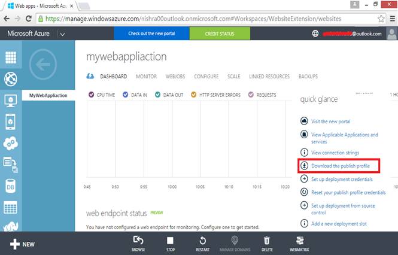Switch to the DASHBOARD tab
This screenshot has width=398, height=255.
coord(114,77)
